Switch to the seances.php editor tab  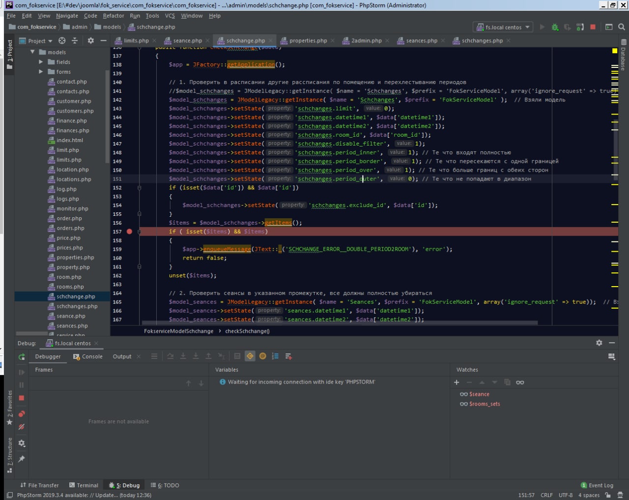tap(421, 41)
